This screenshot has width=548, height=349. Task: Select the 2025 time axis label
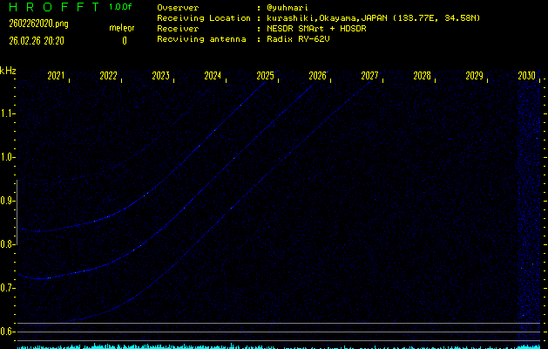coord(265,77)
